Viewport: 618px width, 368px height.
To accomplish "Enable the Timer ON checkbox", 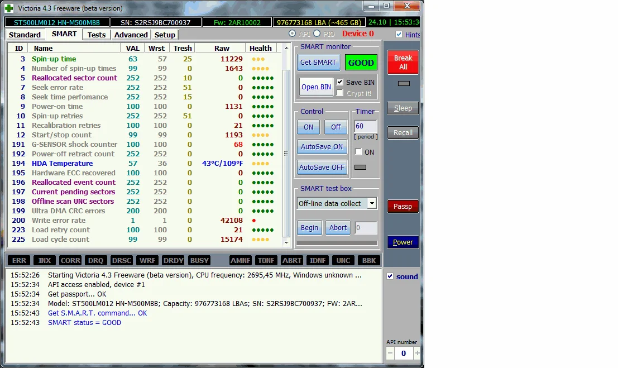I will pyautogui.click(x=358, y=152).
